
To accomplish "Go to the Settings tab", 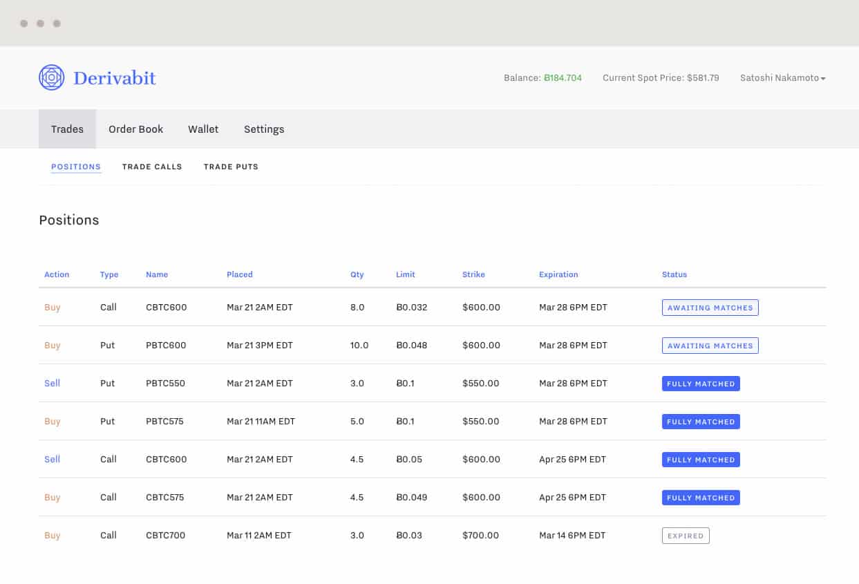I will point(264,129).
